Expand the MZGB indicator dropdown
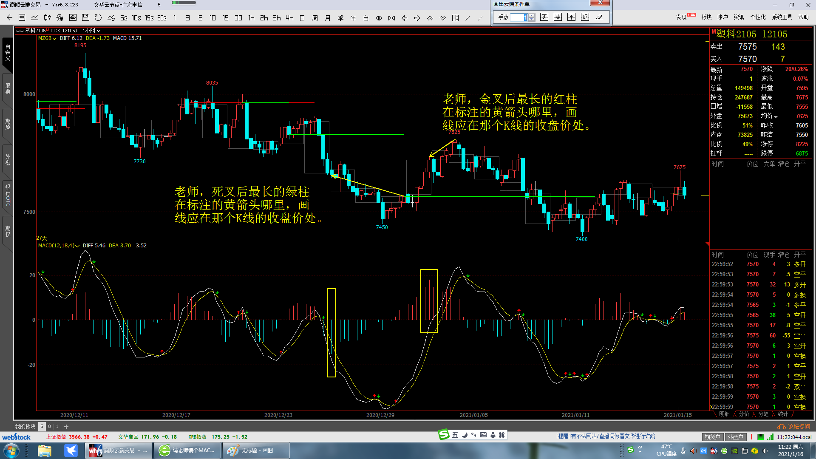The image size is (816, 459). coord(54,38)
